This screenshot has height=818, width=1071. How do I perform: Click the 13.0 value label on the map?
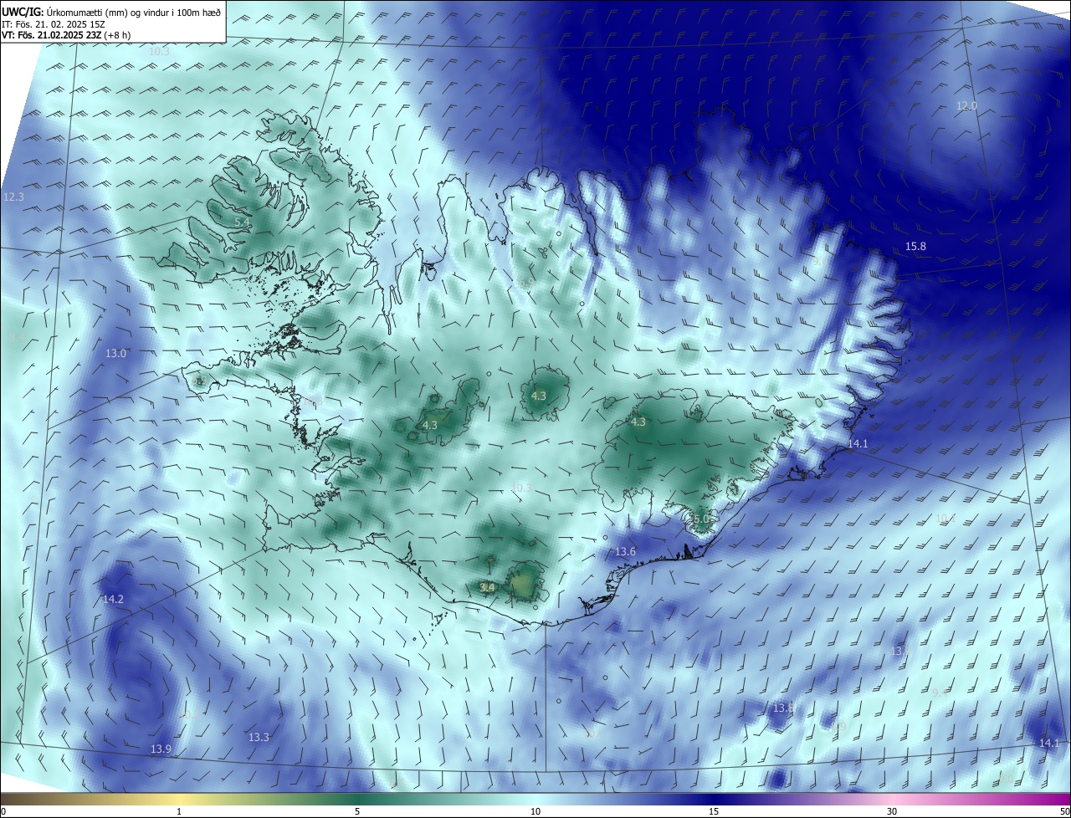coord(115,354)
